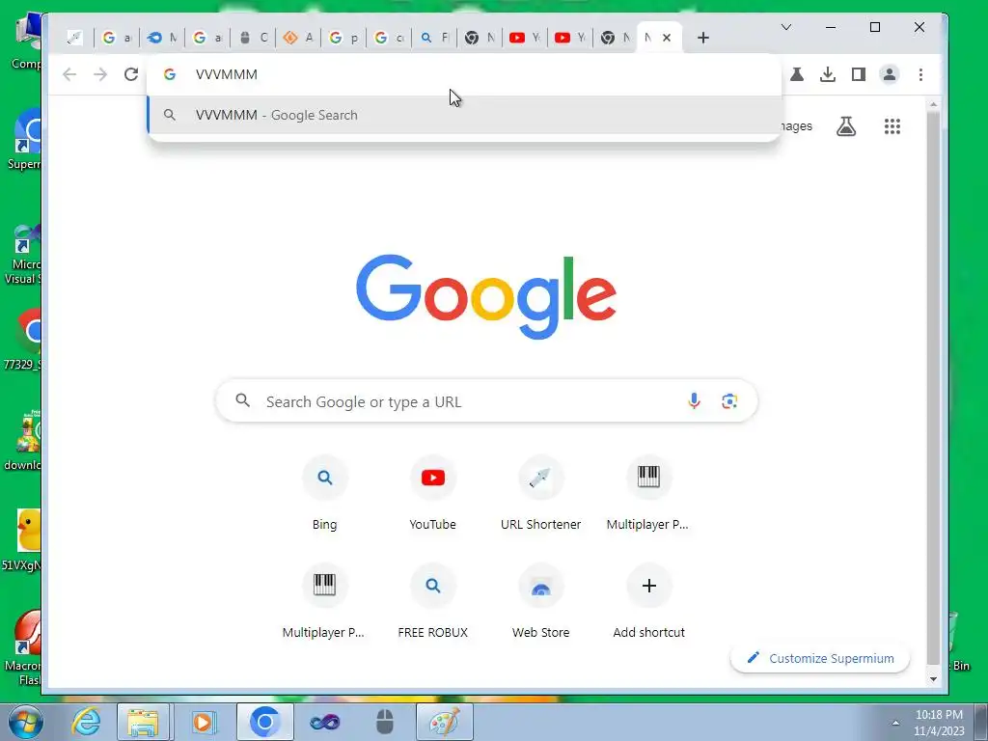Click the page's vertical scrollbar
The height and width of the screenshot is (741, 988).
[933, 386]
